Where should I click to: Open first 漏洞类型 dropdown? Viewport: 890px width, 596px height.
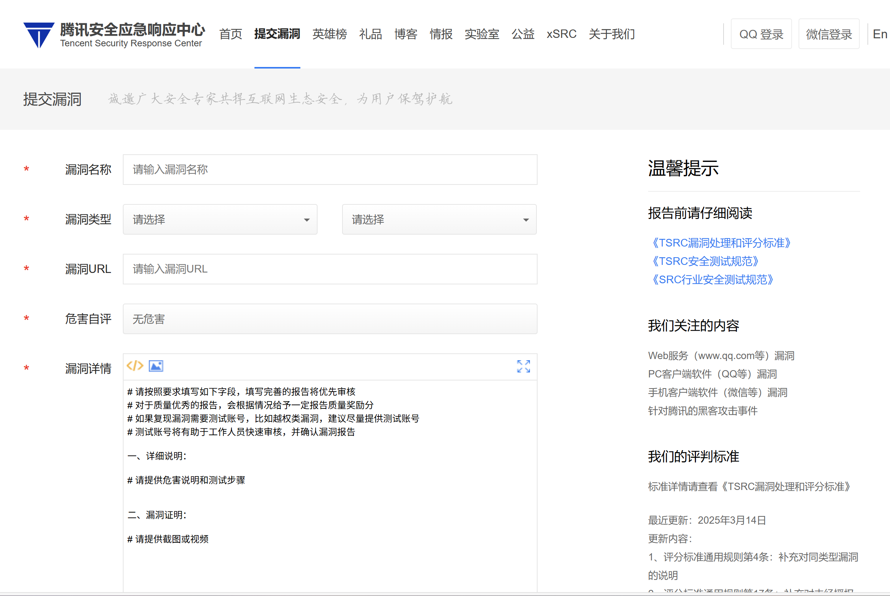(220, 219)
